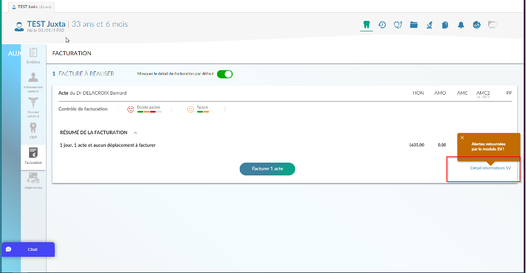Open the Dossier médical sidebar tab
The image size is (526, 273).
coord(33,107)
